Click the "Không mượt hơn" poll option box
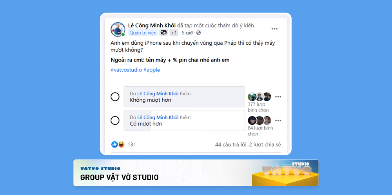Screen dimensions: 392x195 click(184, 97)
